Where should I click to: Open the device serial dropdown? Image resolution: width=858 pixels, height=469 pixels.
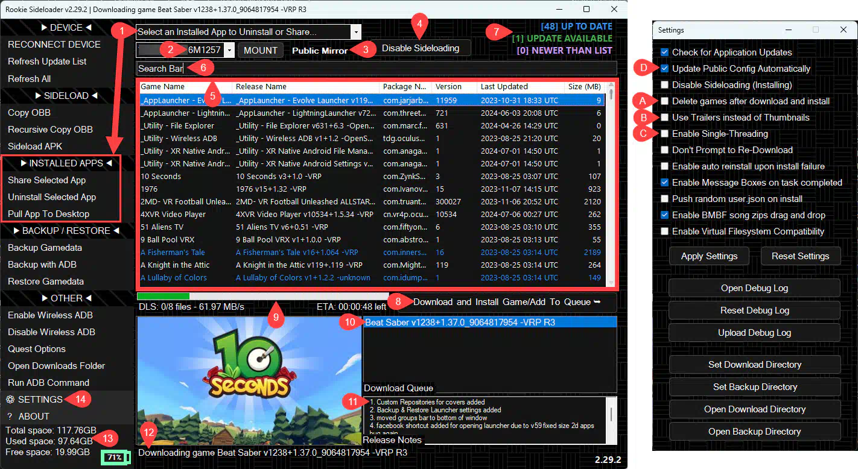[x=229, y=51]
